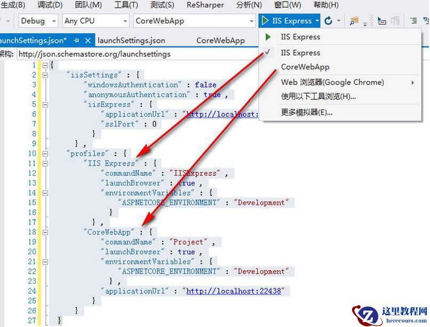The width and height of the screenshot is (430, 327).
Task: Collapse the root JSON object on line 1
Action: pos(45,65)
